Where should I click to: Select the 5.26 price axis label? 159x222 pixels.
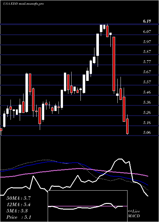click(x=147, y=112)
